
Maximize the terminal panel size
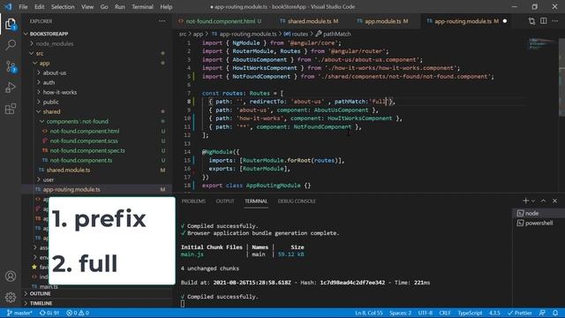(544, 201)
